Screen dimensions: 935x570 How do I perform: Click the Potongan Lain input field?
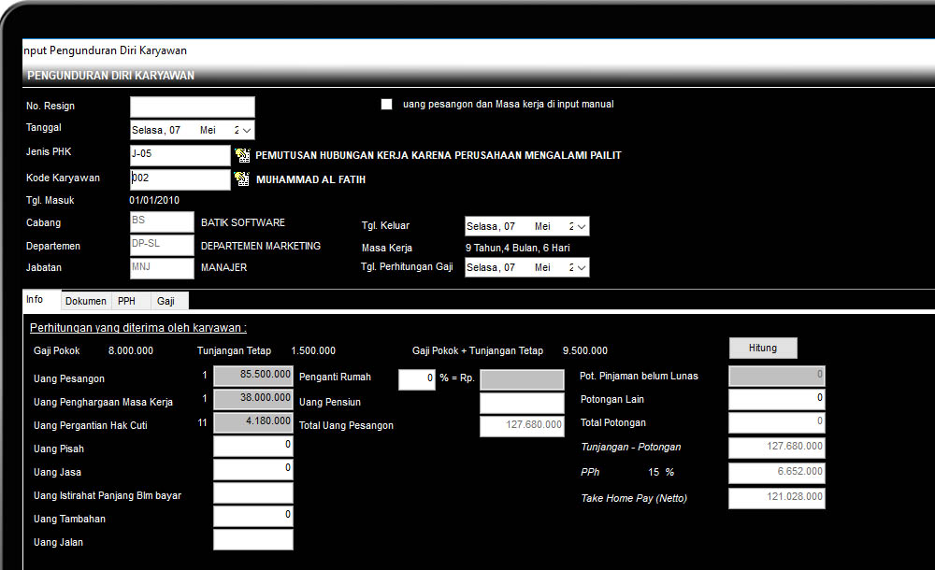tap(776, 400)
